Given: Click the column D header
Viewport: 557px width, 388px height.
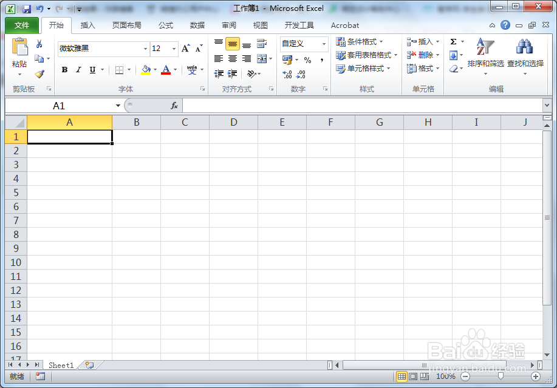Looking at the screenshot, I should 233,123.
